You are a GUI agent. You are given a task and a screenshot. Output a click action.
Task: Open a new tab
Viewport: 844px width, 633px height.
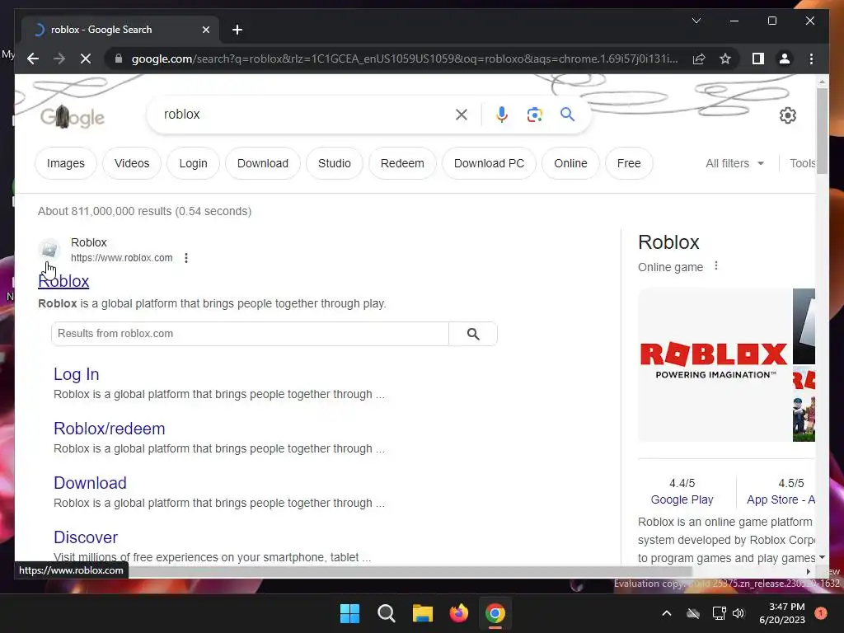pos(237,30)
